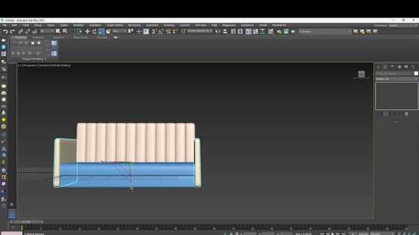The width and height of the screenshot is (419, 235).
Task: Open the Modifiers menu
Action: coord(79,25)
